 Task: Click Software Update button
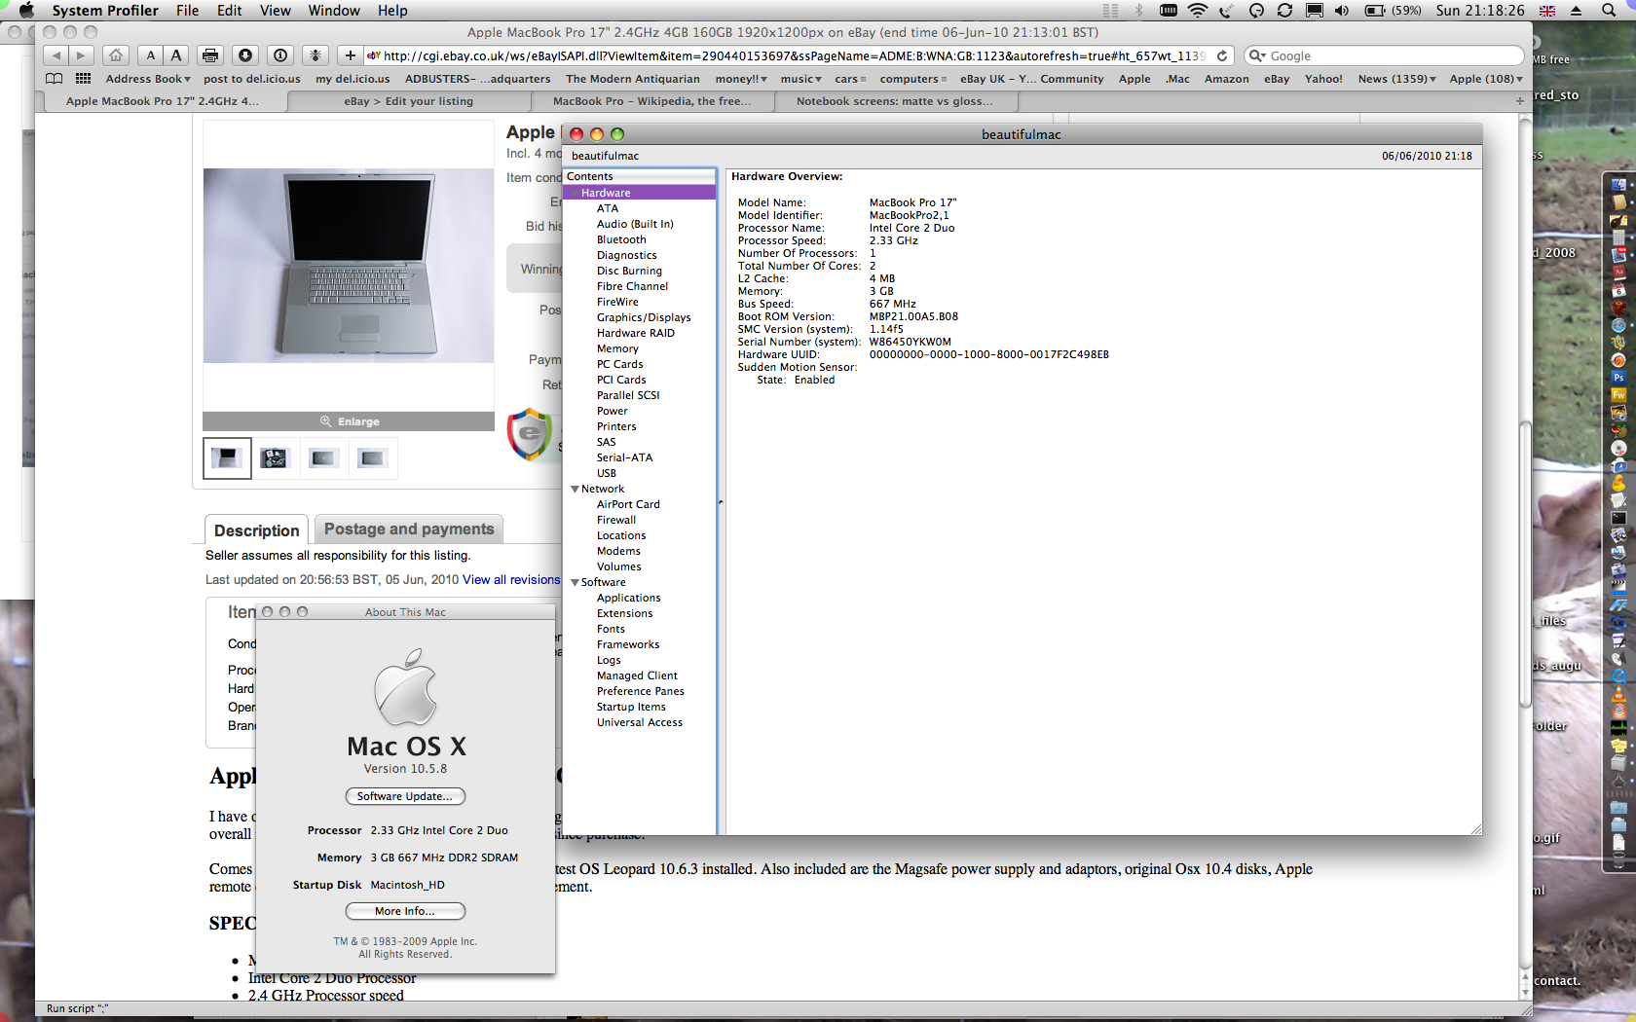[x=405, y=796]
